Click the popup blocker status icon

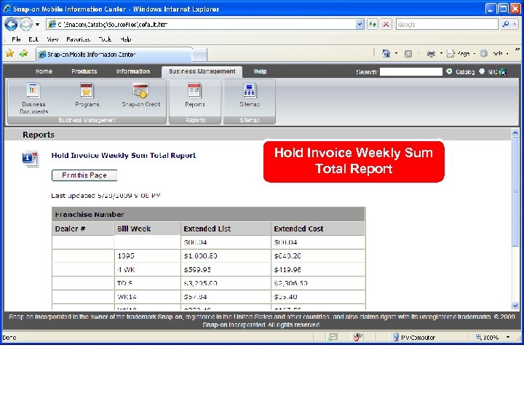click(357, 337)
